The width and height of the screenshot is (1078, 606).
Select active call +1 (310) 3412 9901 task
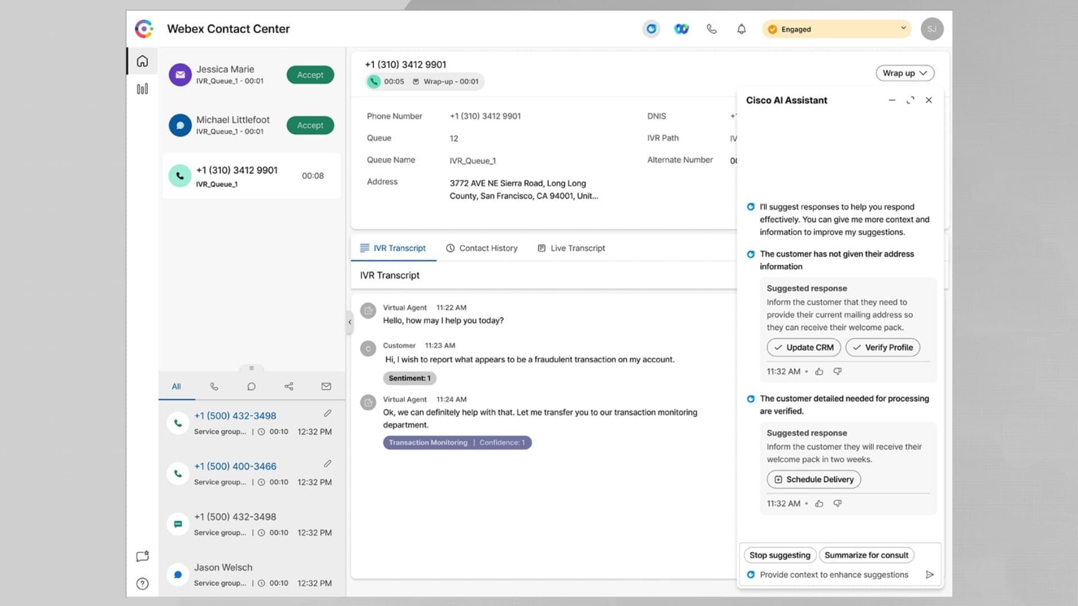click(x=252, y=176)
